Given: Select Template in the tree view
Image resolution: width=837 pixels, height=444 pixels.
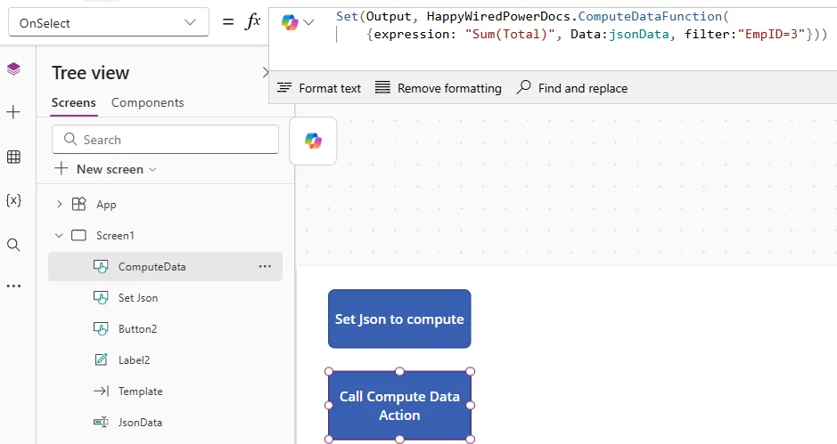Looking at the screenshot, I should click(140, 392).
